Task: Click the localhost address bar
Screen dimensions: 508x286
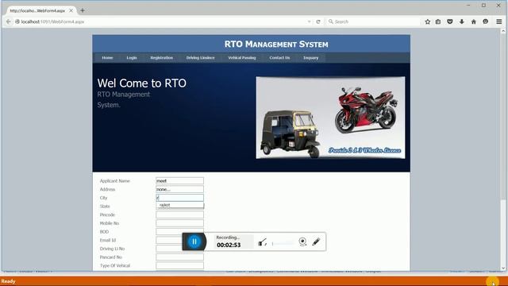Action: [x=162, y=21]
